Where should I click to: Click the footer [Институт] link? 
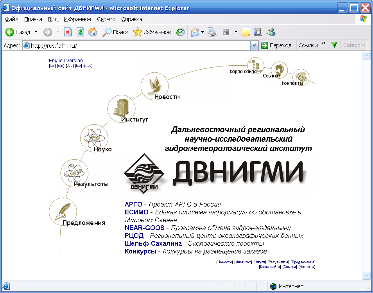pos(243,262)
